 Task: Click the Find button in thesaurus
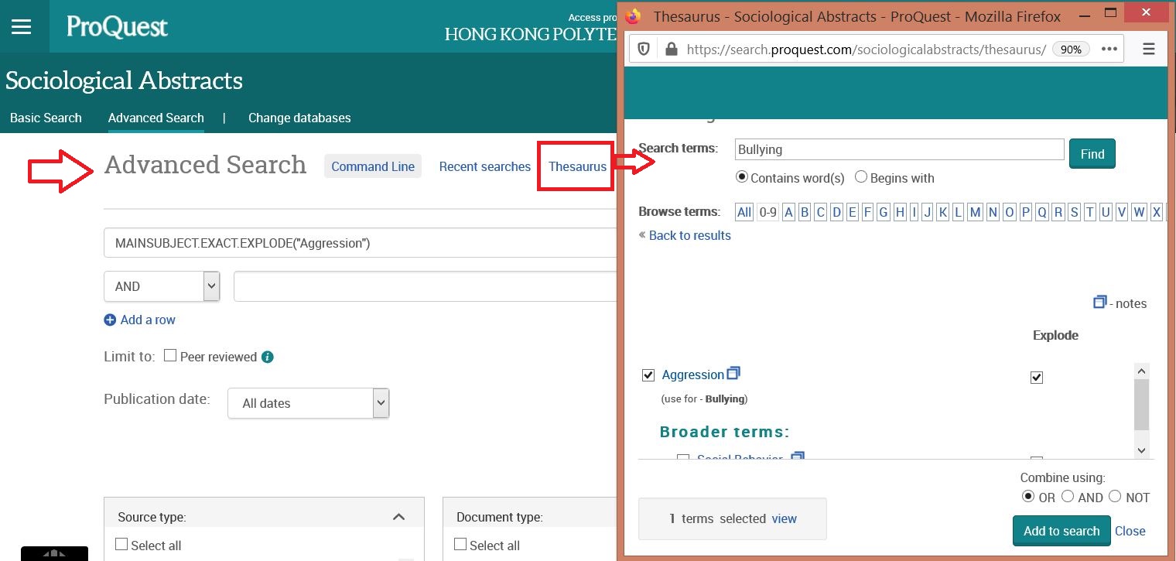click(1092, 153)
